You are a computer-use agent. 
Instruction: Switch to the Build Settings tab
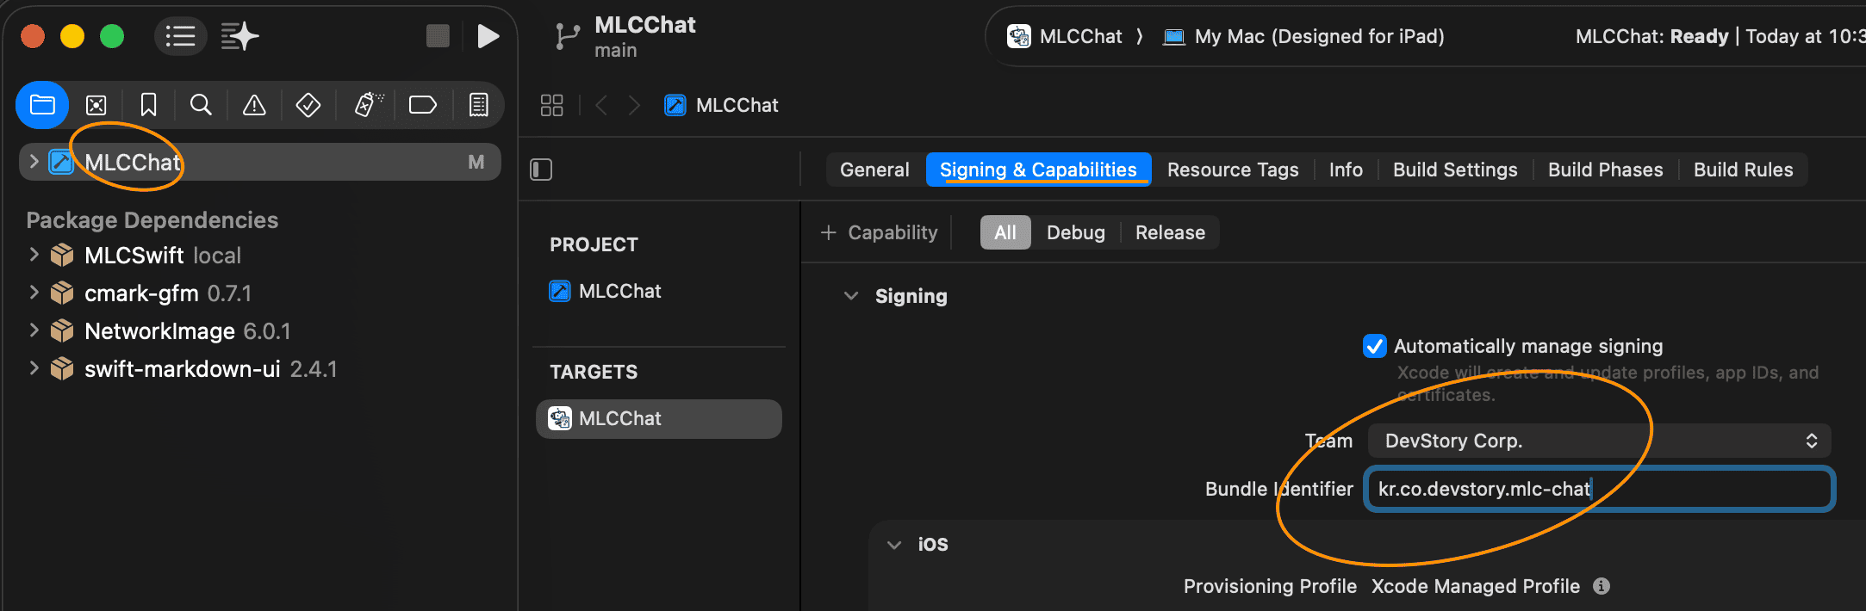pos(1455,170)
